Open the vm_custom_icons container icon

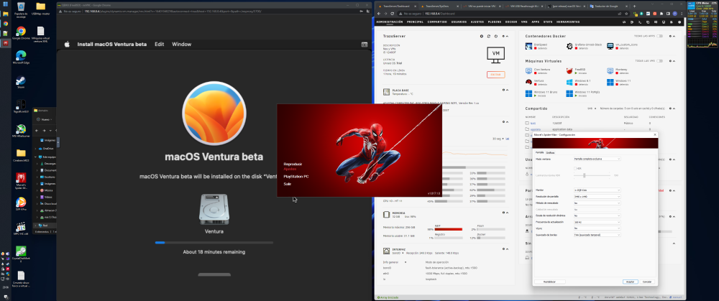[x=610, y=46]
